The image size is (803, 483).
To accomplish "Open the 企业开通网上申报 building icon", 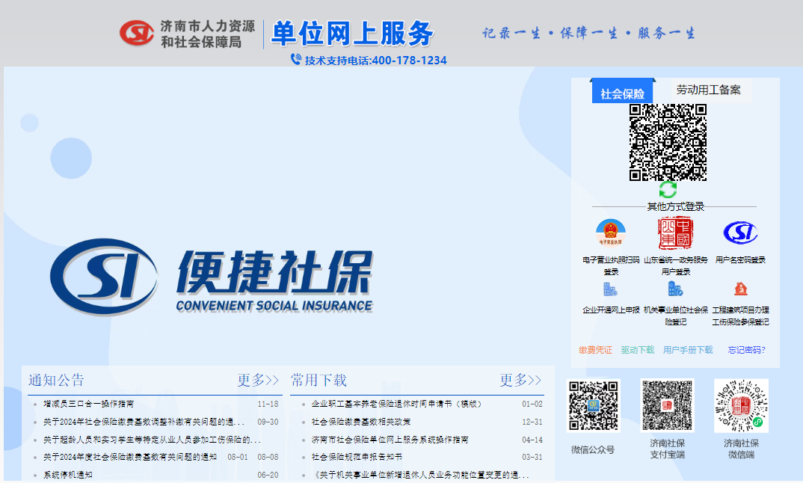I will tap(610, 289).
